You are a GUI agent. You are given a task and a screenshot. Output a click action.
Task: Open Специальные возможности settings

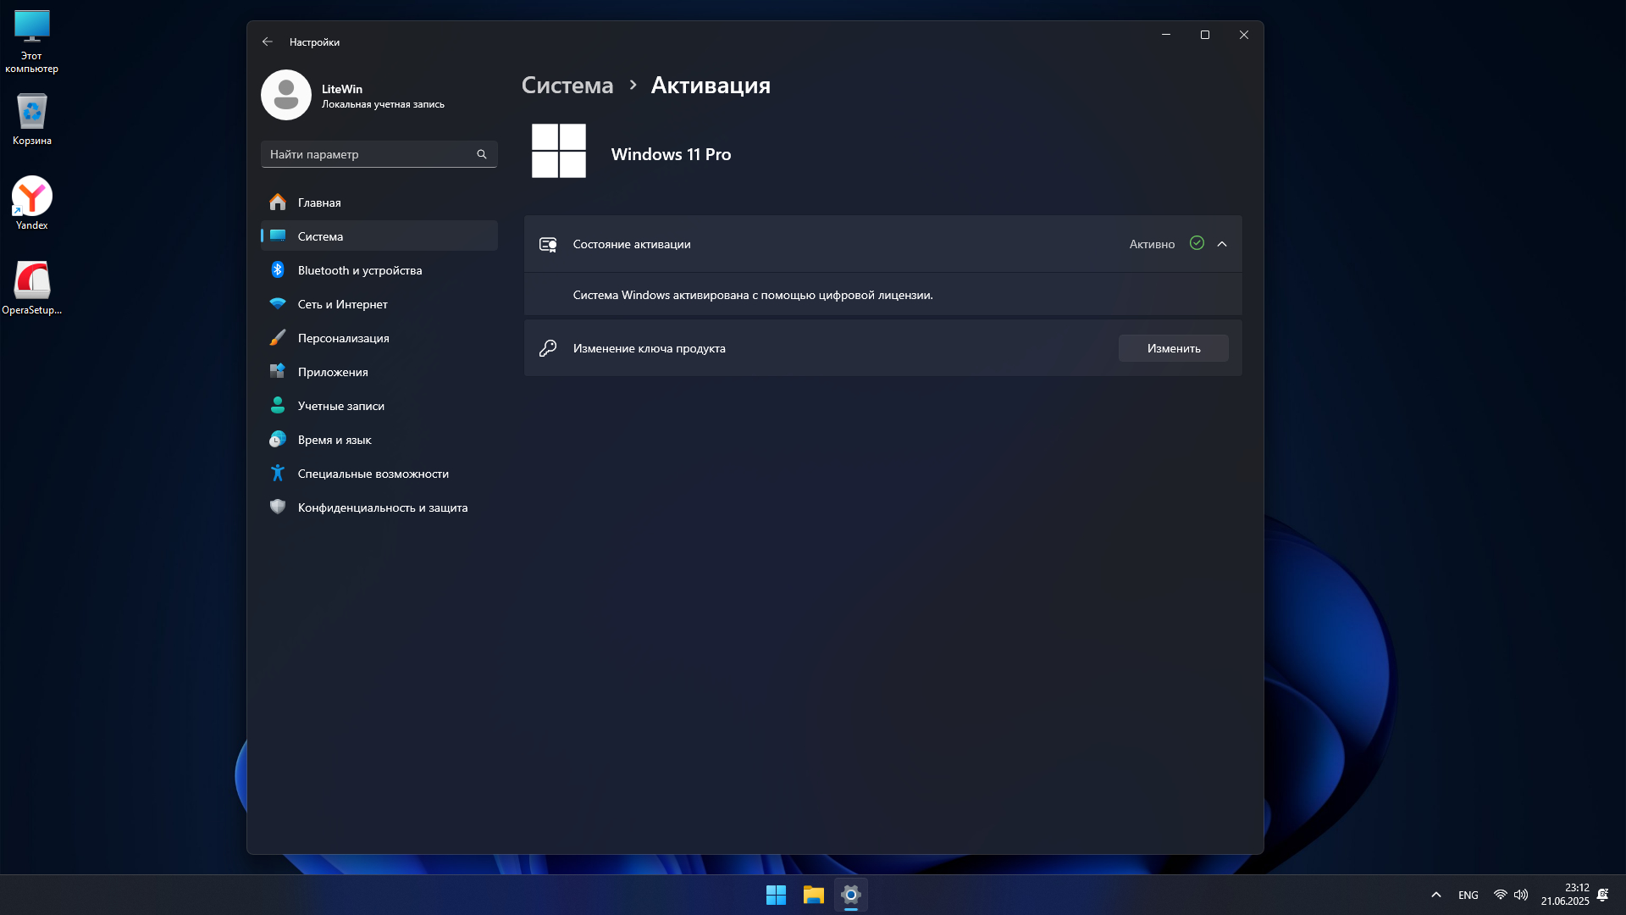click(373, 474)
